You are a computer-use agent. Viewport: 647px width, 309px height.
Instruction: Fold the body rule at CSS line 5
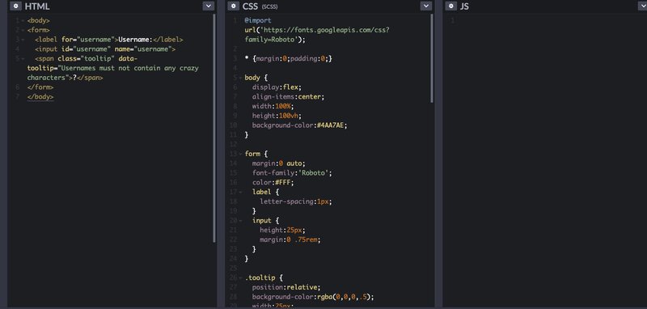(240, 78)
